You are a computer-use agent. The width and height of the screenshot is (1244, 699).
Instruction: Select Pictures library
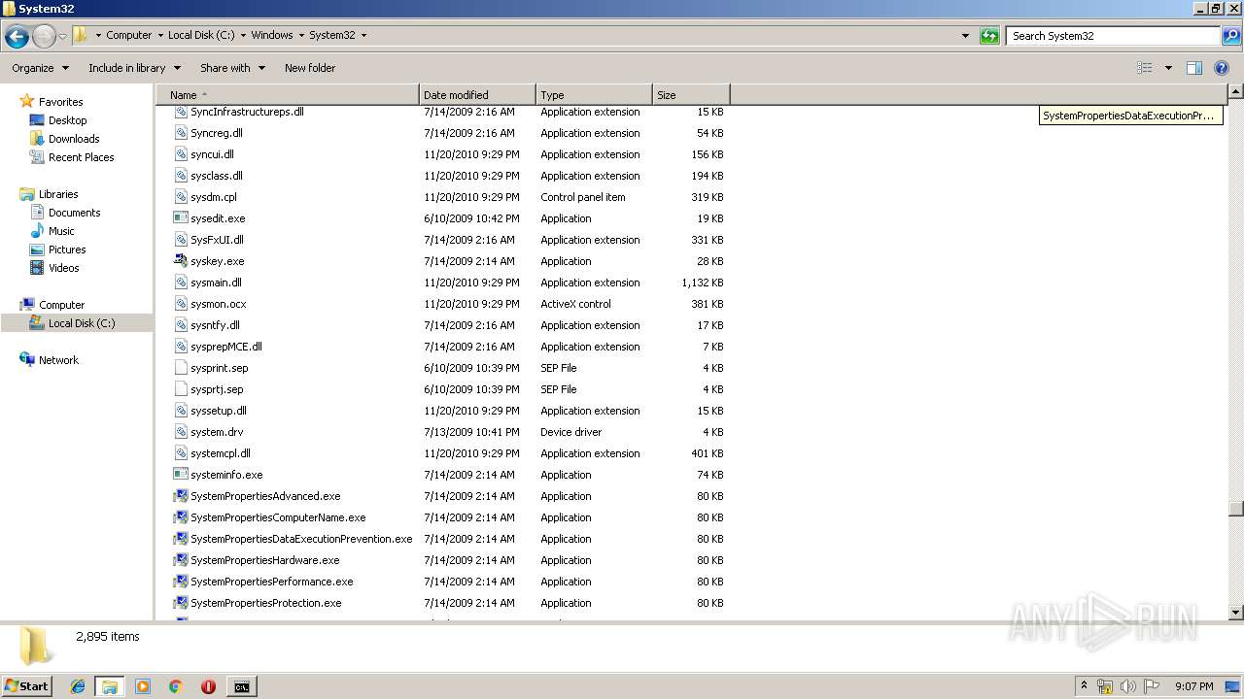coord(67,250)
